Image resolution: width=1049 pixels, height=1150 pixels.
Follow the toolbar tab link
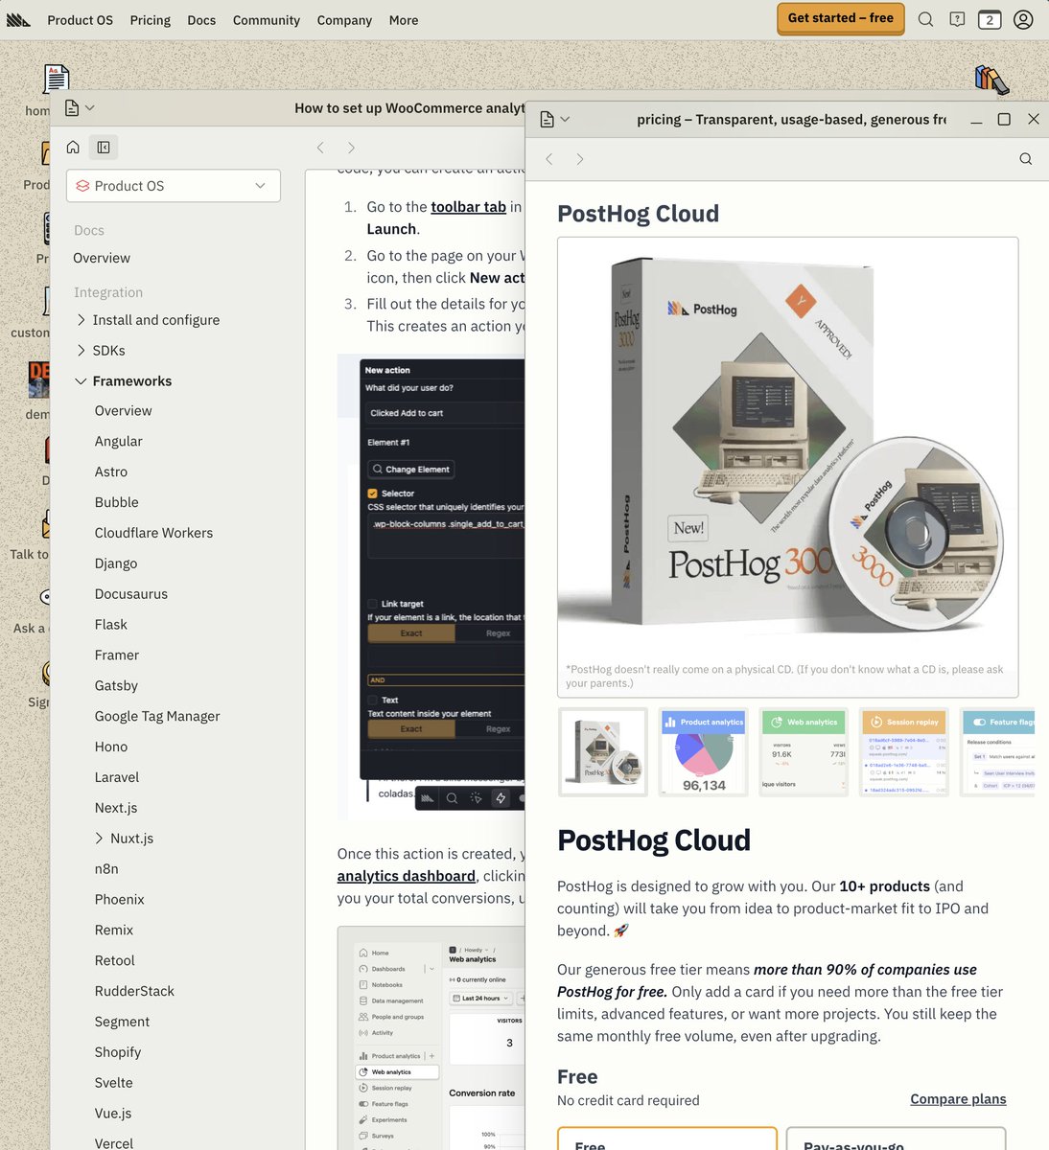[469, 207]
